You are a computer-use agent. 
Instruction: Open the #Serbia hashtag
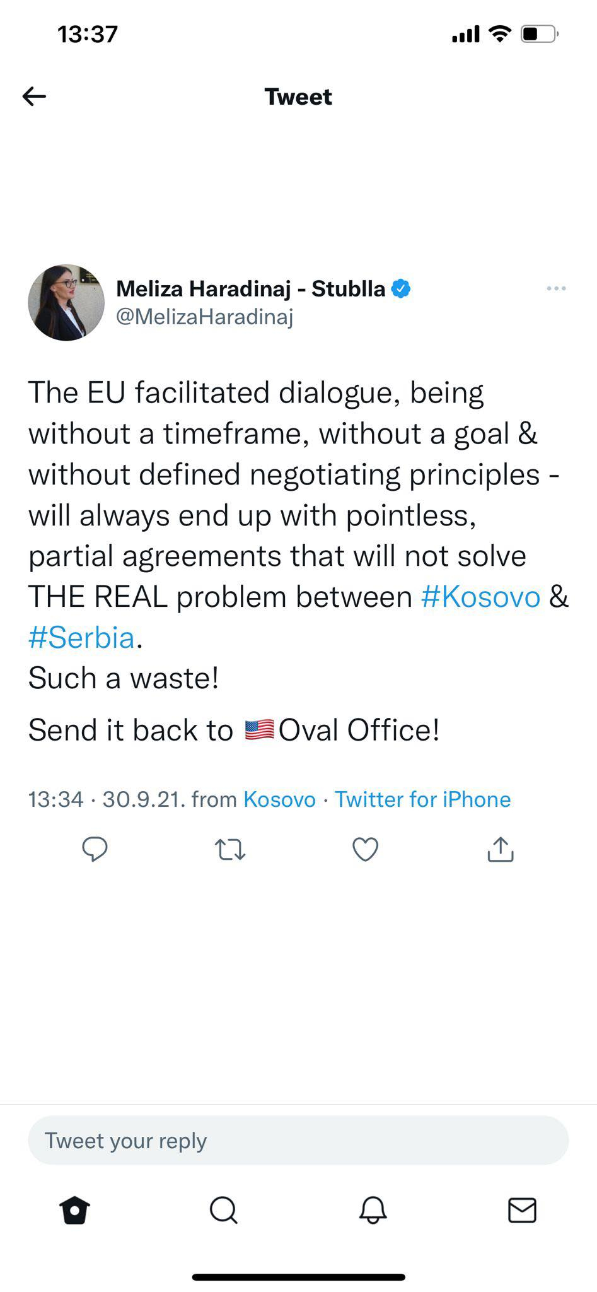82,638
